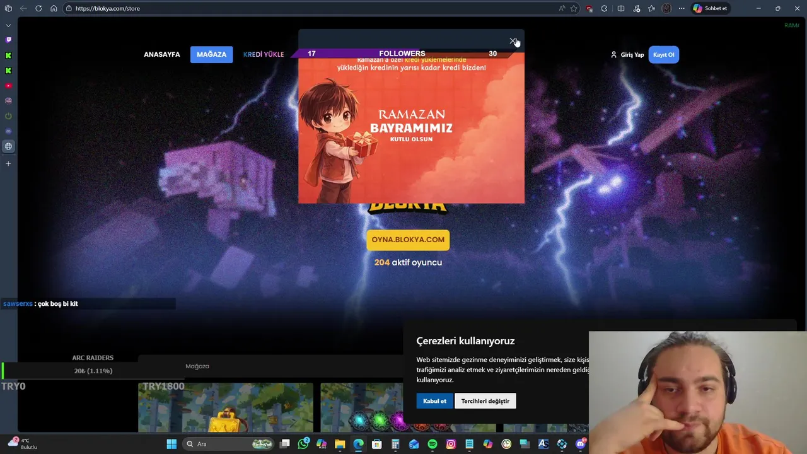Screen dimensions: 807x454
Task: Click the Kayıt Ol button
Action: click(x=663, y=55)
